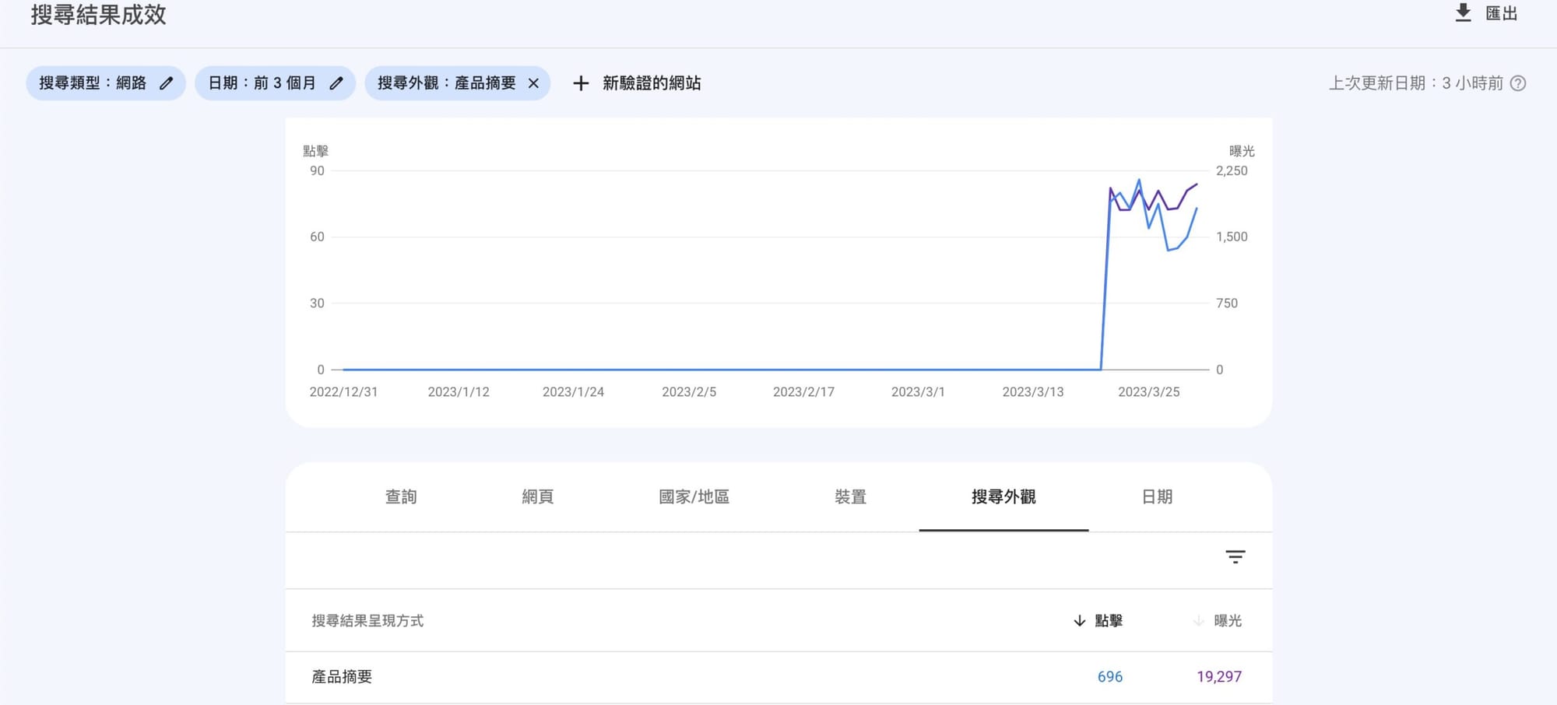
Task: Sort table by 點擊 arrow icon
Action: (x=1079, y=621)
